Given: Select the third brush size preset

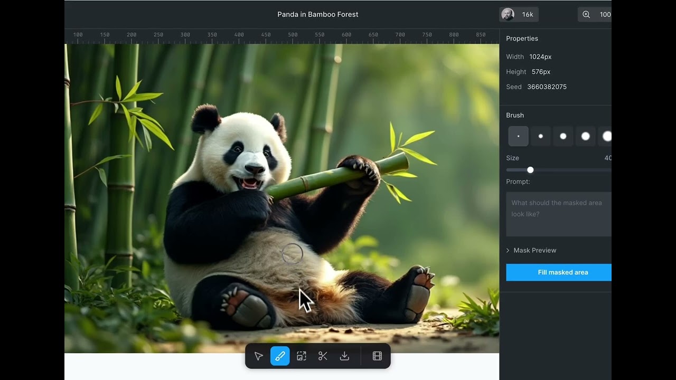Looking at the screenshot, I should (563, 136).
